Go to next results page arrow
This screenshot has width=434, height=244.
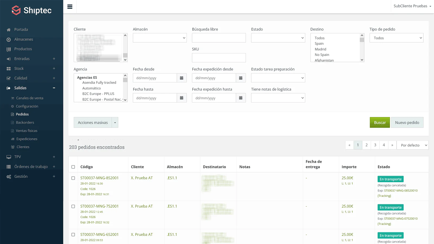[392, 145]
